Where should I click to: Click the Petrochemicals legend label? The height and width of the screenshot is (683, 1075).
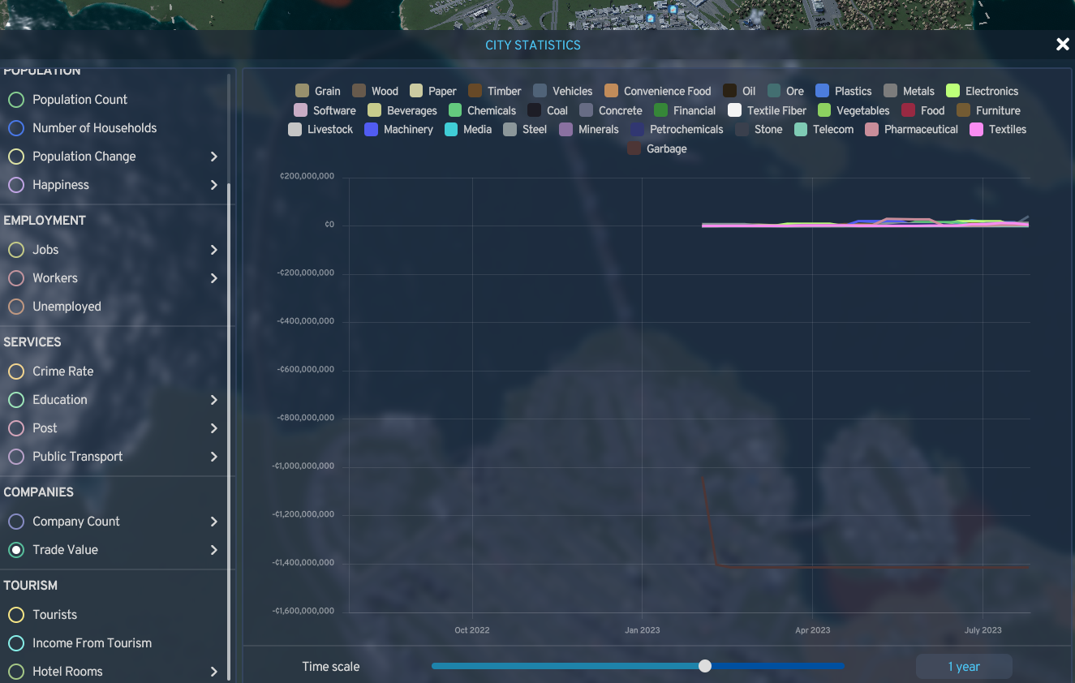coord(686,129)
